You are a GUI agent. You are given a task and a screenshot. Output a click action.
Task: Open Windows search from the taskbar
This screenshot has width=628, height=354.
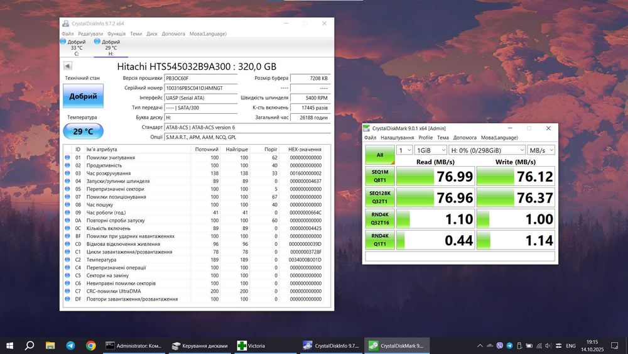click(x=30, y=346)
